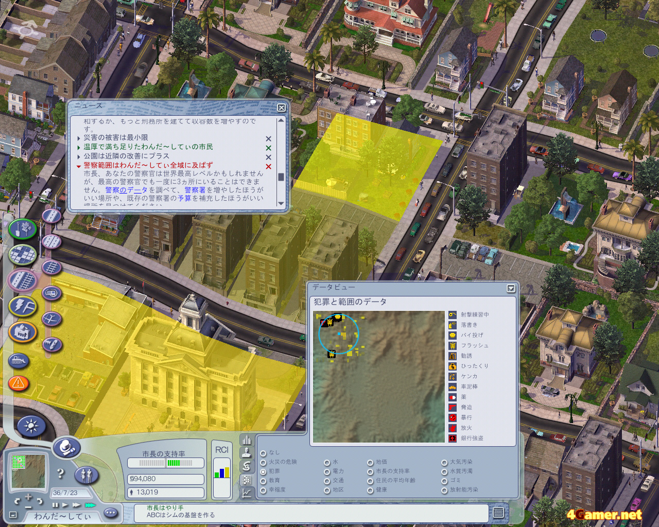Collapse the データビュー panel arrow

point(511,289)
